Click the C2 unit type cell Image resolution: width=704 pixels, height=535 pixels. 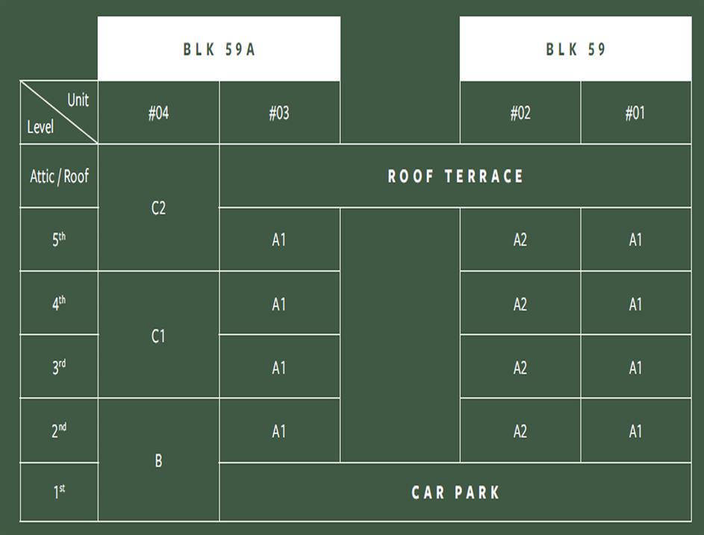158,207
